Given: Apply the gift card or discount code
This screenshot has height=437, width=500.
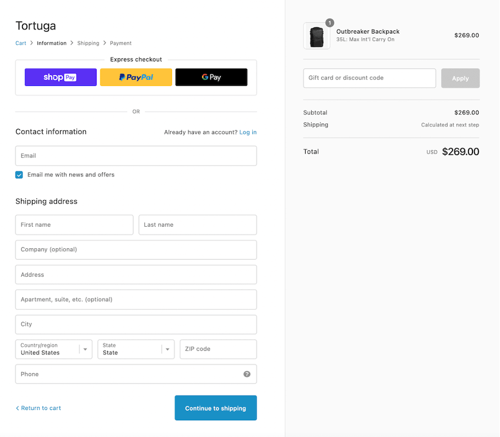Looking at the screenshot, I should coord(460,78).
